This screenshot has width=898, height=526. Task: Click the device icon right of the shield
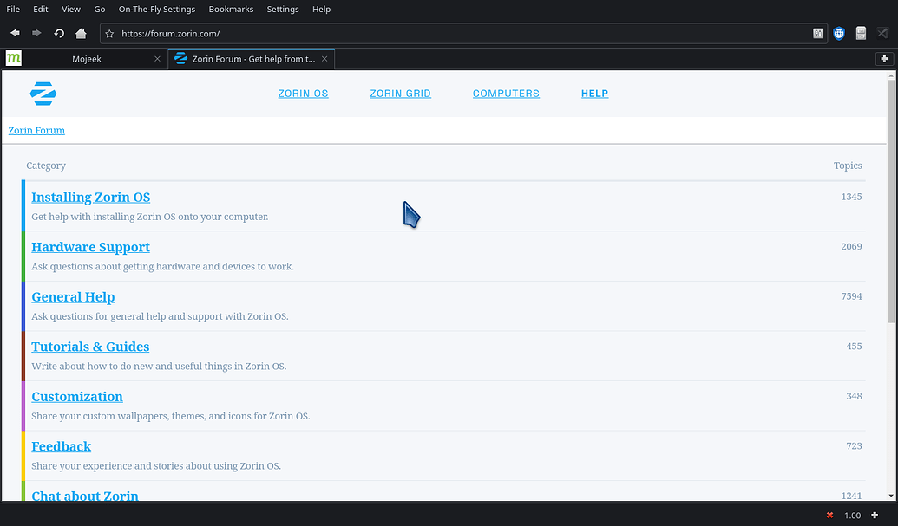tap(861, 33)
